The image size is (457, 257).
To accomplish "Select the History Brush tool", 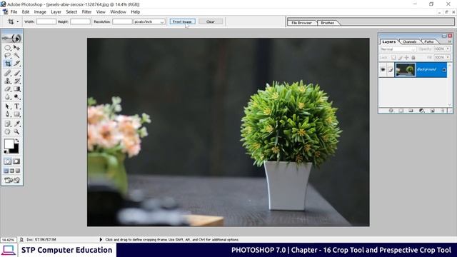I will pos(16,81).
